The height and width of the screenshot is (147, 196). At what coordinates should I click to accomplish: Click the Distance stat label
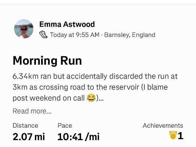(25, 125)
